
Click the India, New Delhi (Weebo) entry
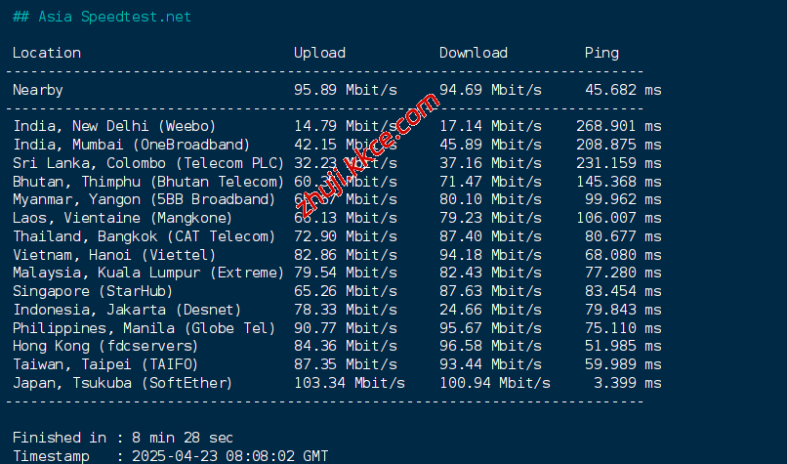[114, 126]
